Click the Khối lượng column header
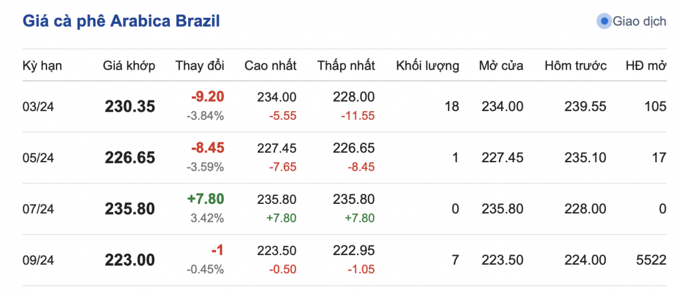681x293 pixels. coord(427,65)
